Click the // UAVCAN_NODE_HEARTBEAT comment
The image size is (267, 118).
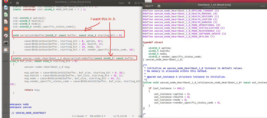click(x=29, y=113)
